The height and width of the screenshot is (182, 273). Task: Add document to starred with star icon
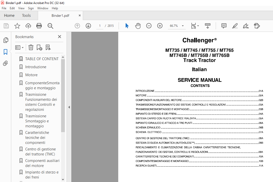[x=17, y=26]
